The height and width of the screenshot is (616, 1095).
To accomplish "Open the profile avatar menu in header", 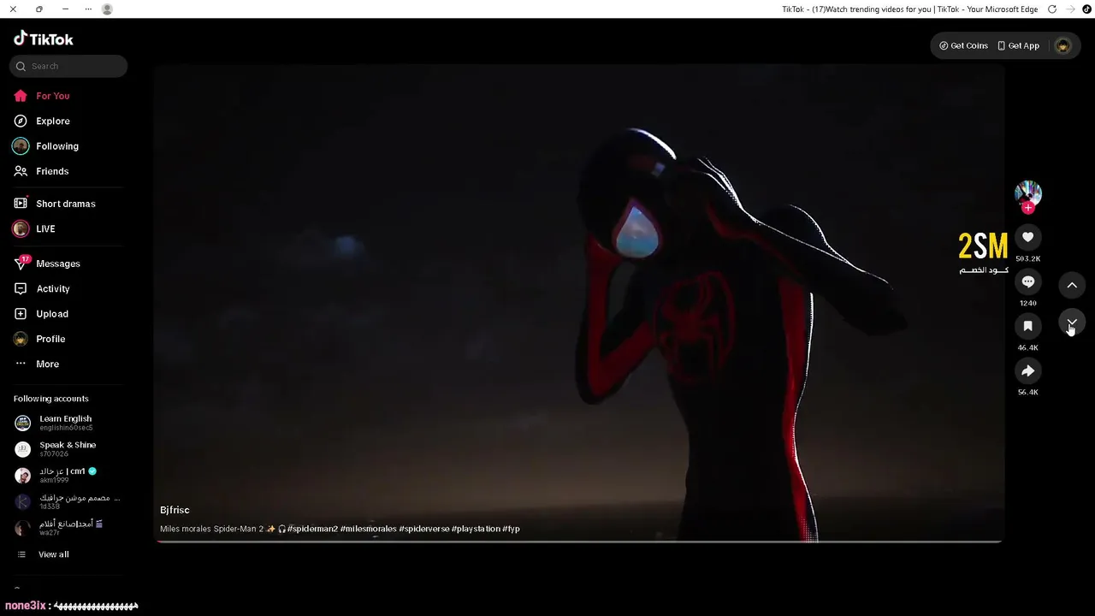I will pos(1063,45).
